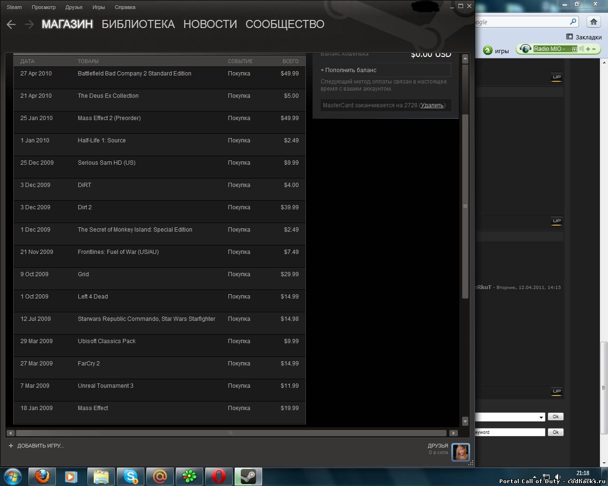Select Battlefield Bad Company 2 Standard Edition
This screenshot has height=486, width=608.
point(160,78)
